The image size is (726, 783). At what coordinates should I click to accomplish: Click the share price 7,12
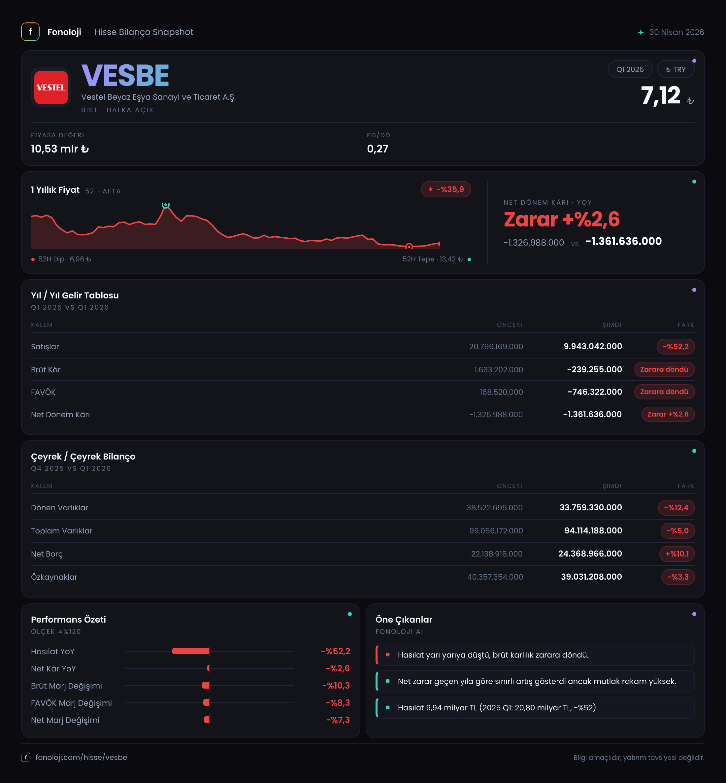point(660,95)
